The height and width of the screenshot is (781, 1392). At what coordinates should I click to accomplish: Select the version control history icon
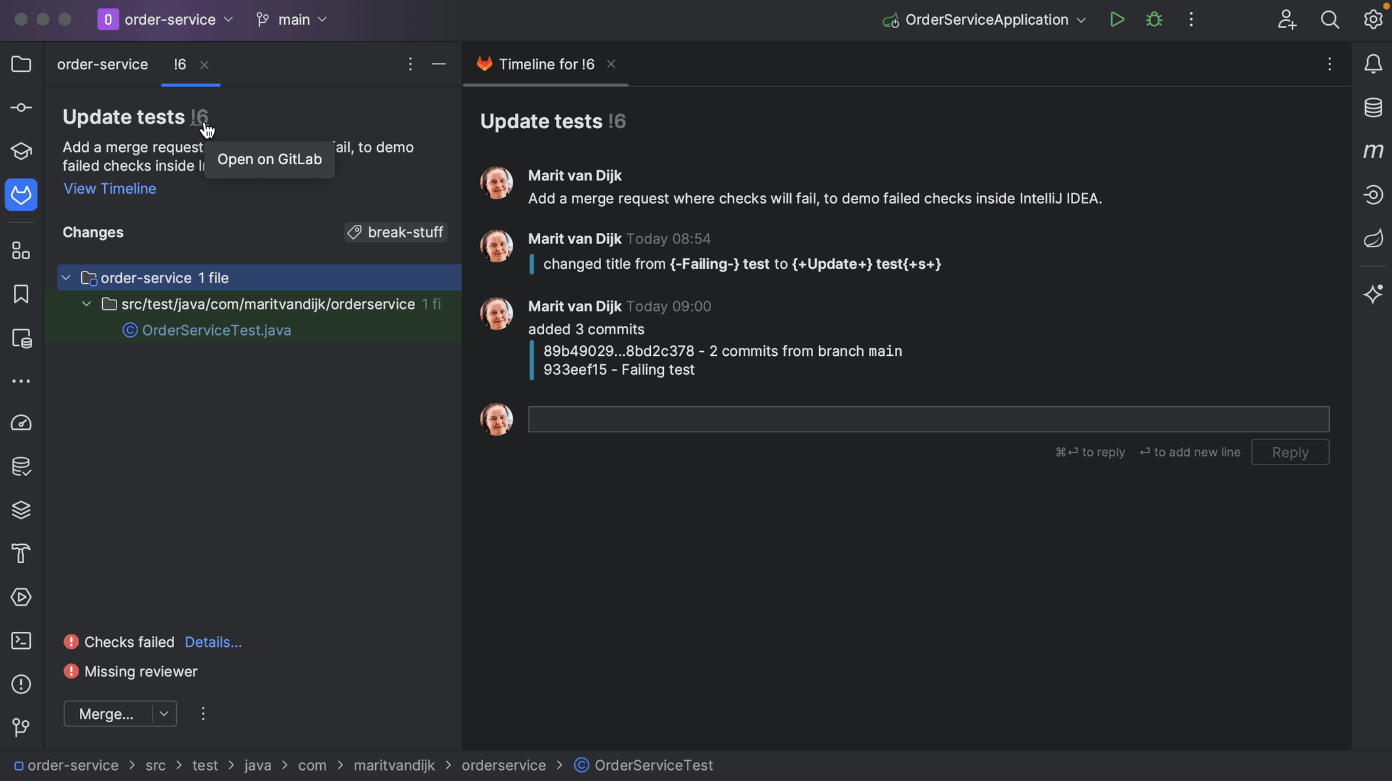pos(21,727)
